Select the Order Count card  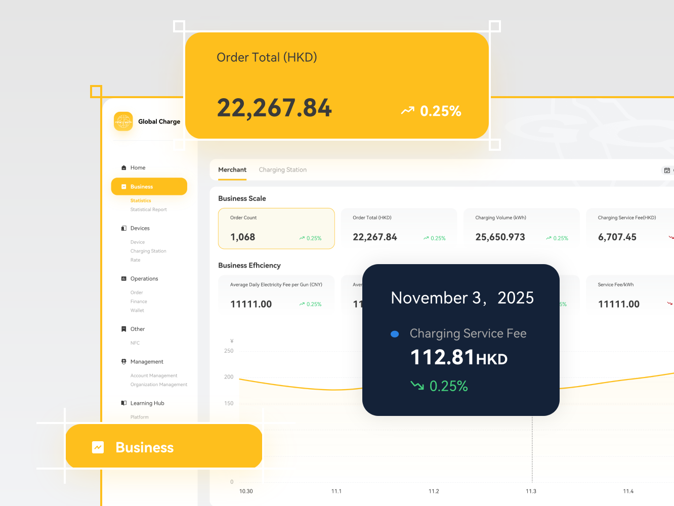[x=276, y=229]
